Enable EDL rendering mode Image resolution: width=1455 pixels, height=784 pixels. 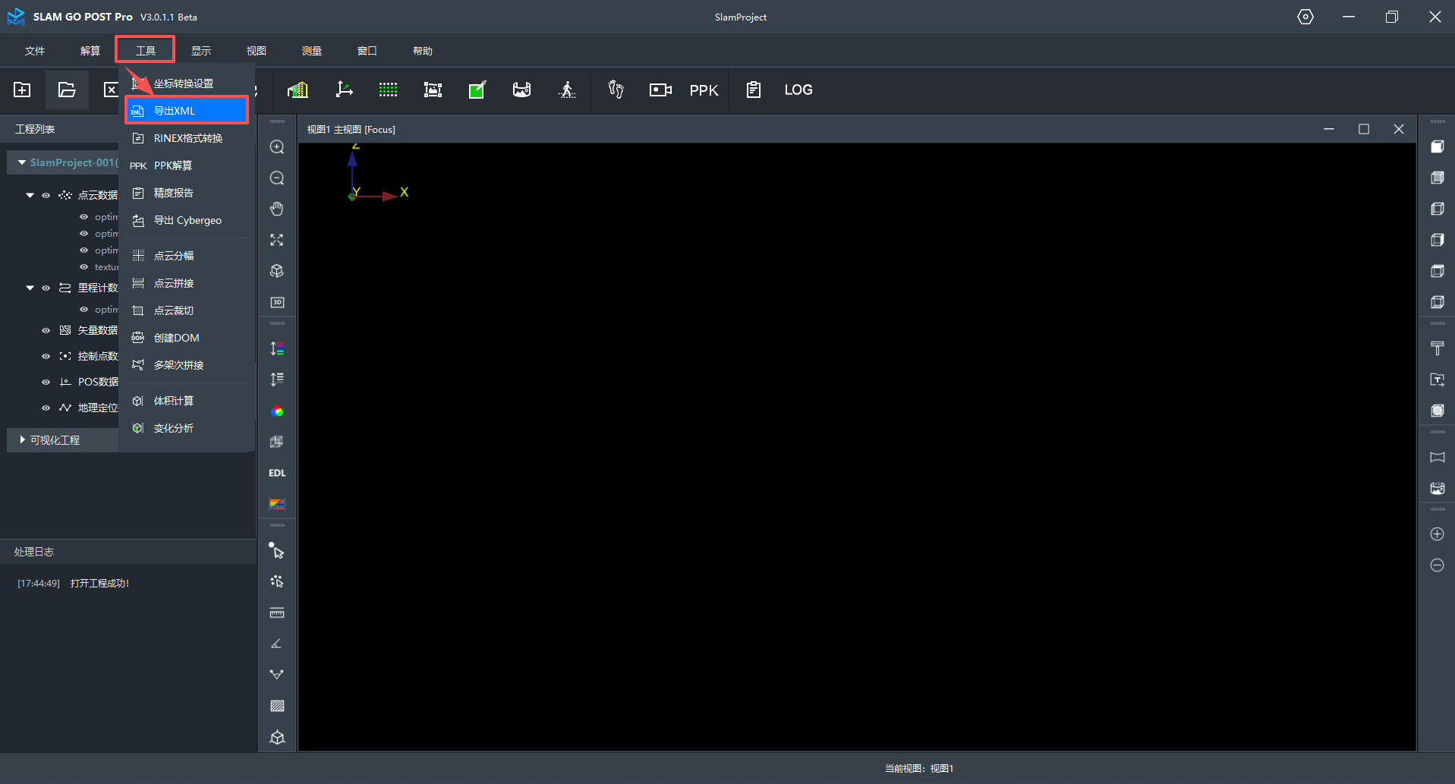pyautogui.click(x=276, y=472)
